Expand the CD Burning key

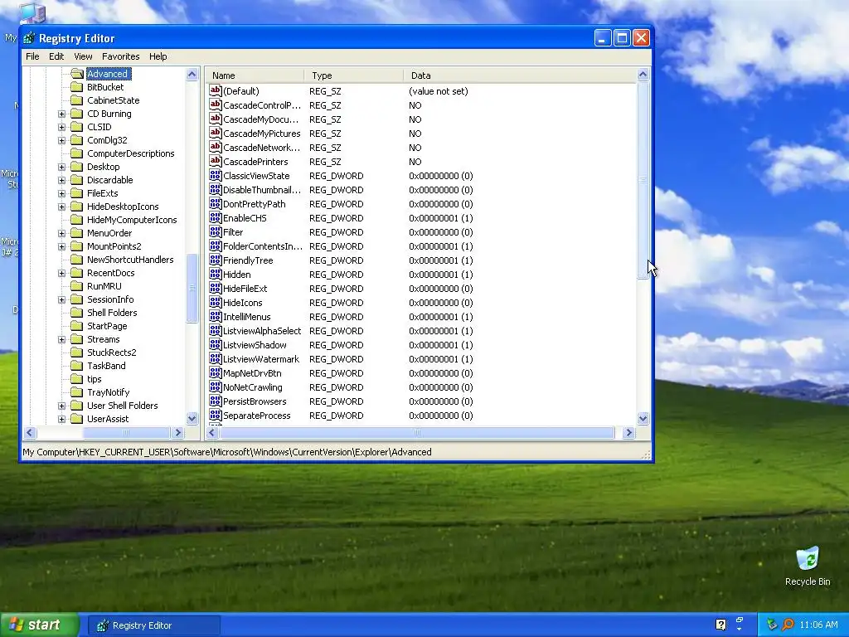[61, 114]
